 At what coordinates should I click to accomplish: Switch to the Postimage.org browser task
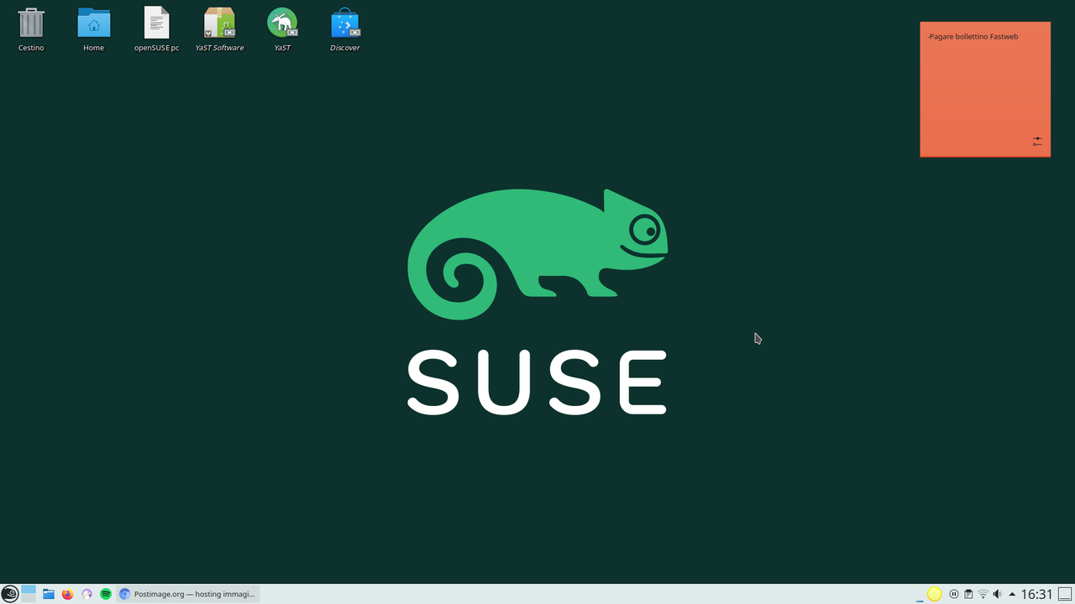[x=189, y=594]
